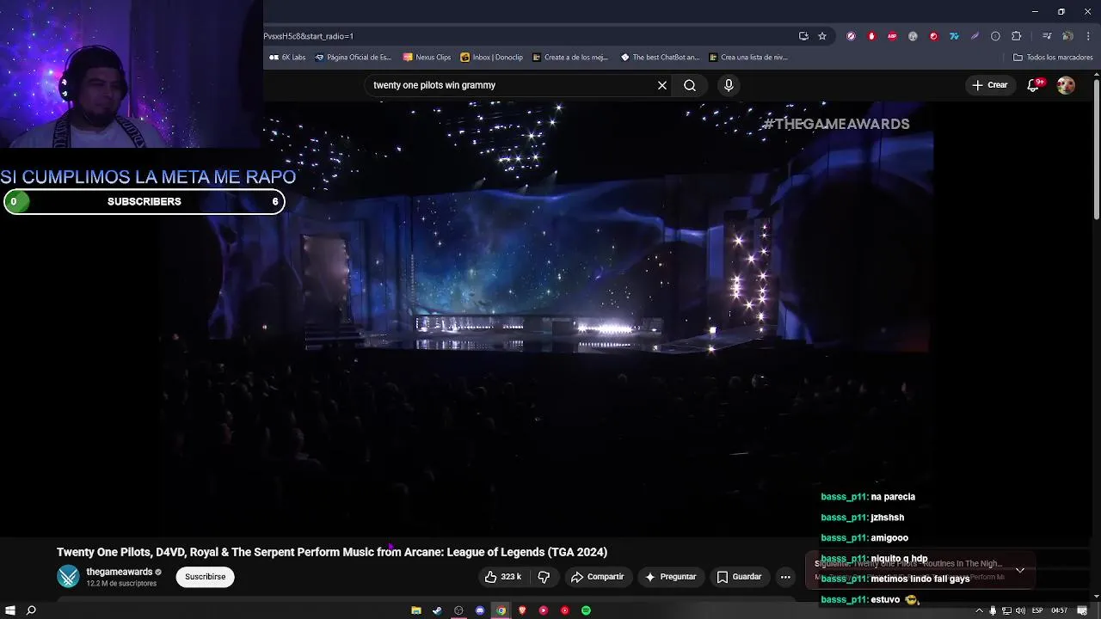Screen dimensions: 1101x619
Task: Open the Nexus Clips bookmark
Action: coord(427,58)
